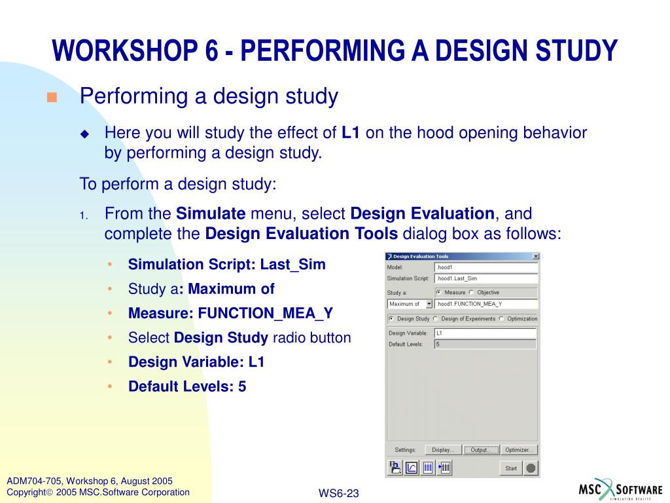Click the Display... settings button
The width and height of the screenshot is (670, 503).
point(443,449)
